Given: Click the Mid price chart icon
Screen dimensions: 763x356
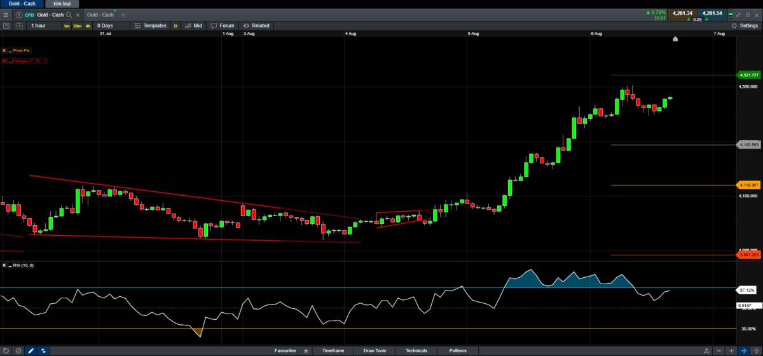Looking at the screenshot, I should tap(188, 25).
